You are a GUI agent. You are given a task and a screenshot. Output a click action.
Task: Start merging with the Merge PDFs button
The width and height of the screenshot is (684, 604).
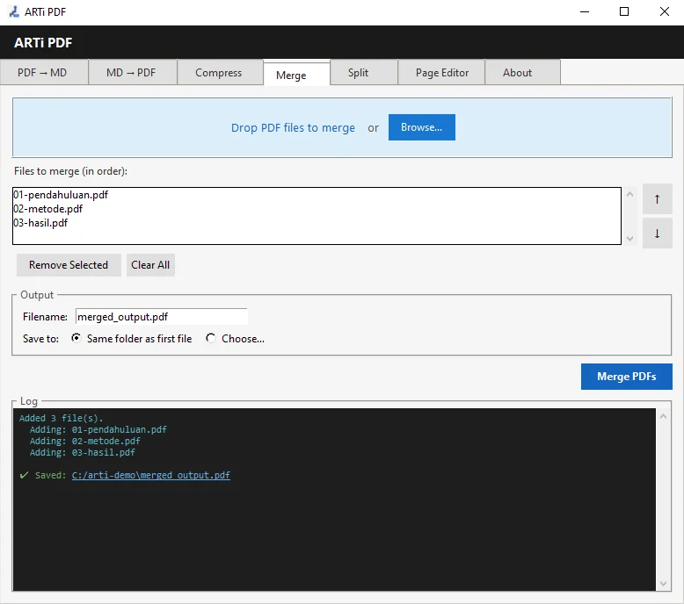pos(627,377)
